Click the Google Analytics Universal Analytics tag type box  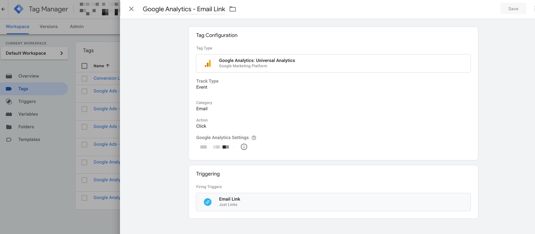[333, 63]
